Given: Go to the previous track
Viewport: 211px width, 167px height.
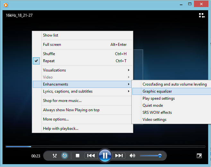Looking at the screenshot, I should point(91,156).
